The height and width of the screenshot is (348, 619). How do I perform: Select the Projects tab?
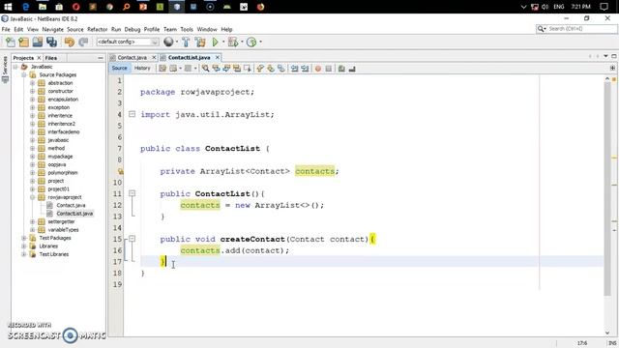click(23, 58)
